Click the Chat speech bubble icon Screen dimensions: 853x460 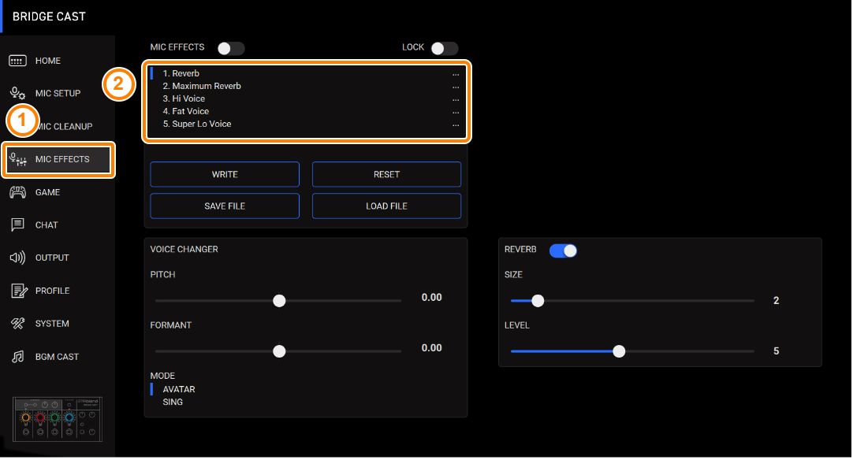pyautogui.click(x=17, y=225)
